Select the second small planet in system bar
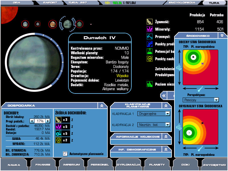 38,24
